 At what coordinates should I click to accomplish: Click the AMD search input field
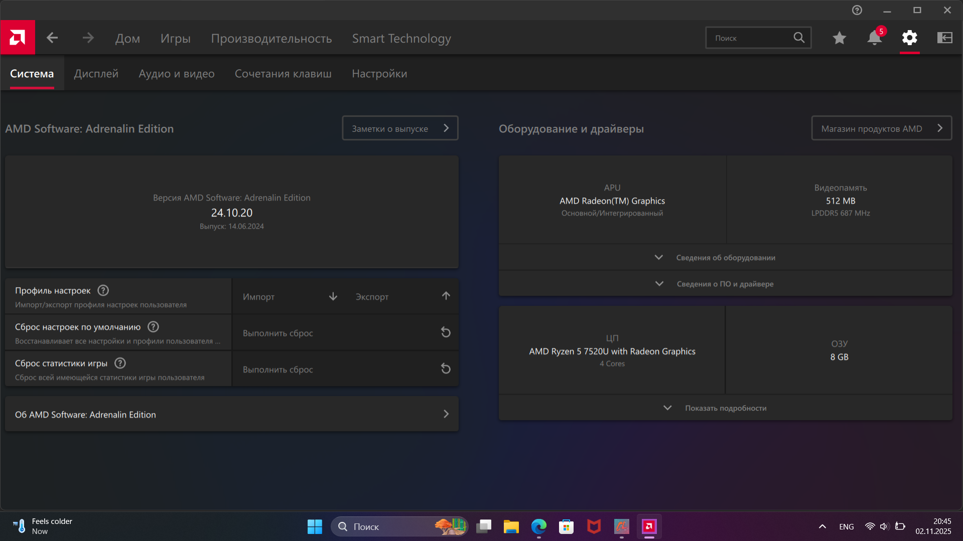750,38
